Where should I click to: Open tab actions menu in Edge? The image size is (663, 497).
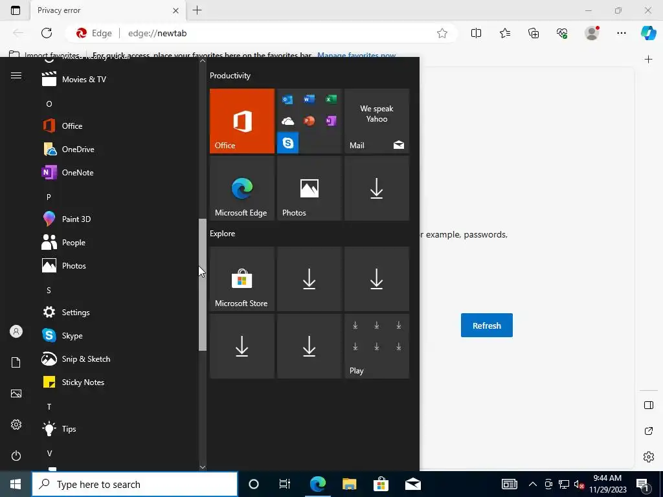click(x=16, y=10)
